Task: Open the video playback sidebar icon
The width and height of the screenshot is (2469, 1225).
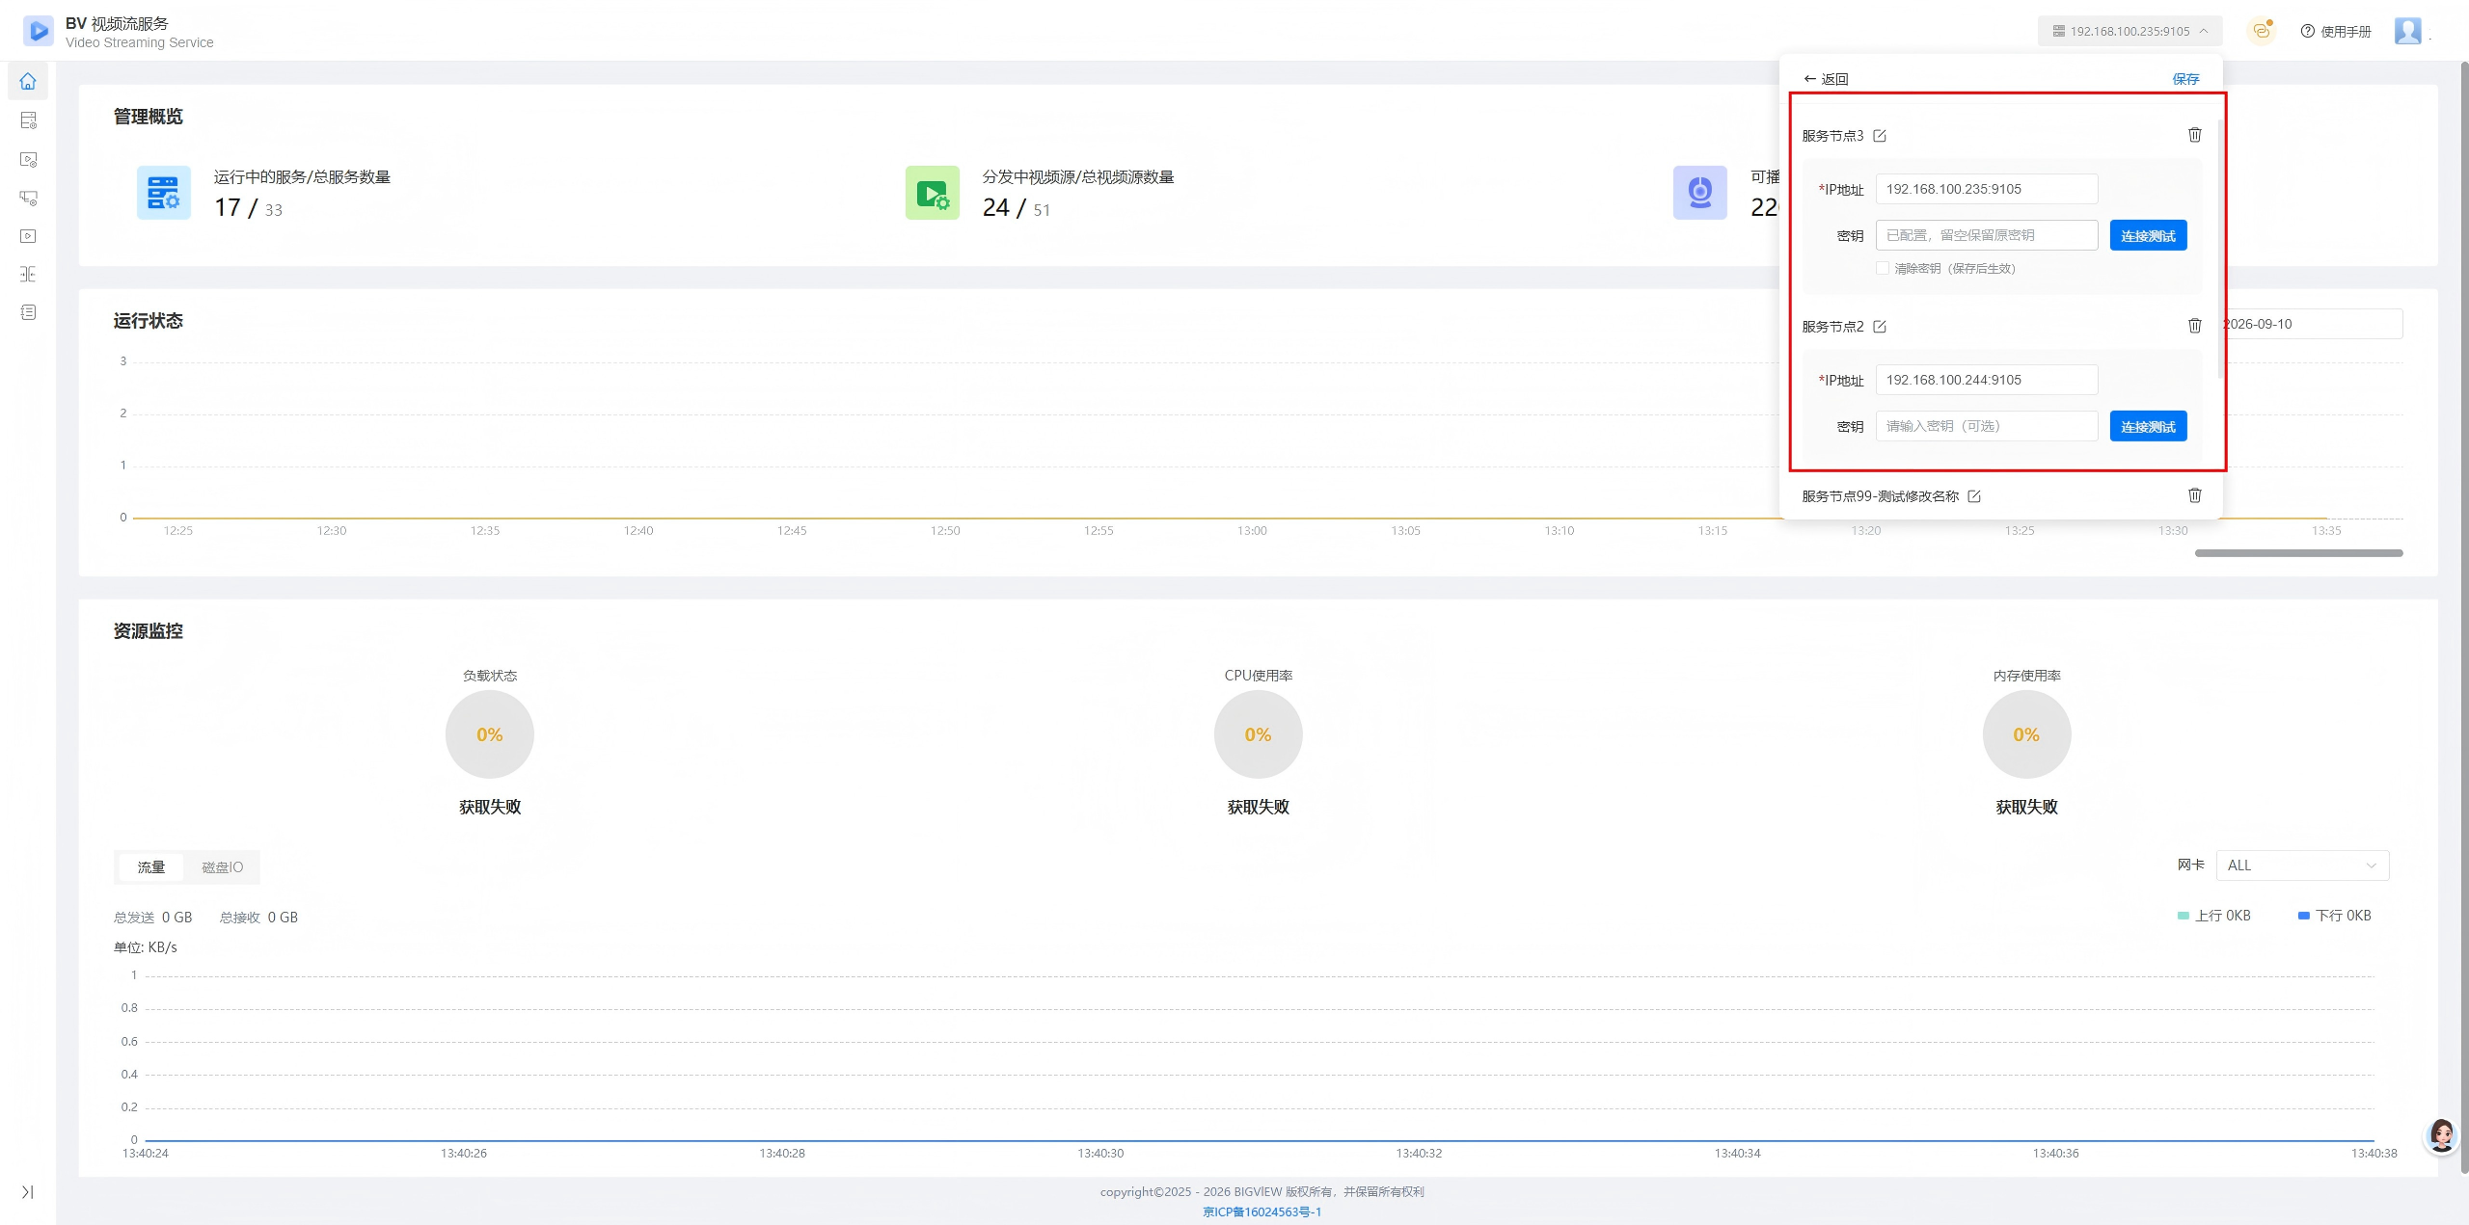Action: (28, 236)
